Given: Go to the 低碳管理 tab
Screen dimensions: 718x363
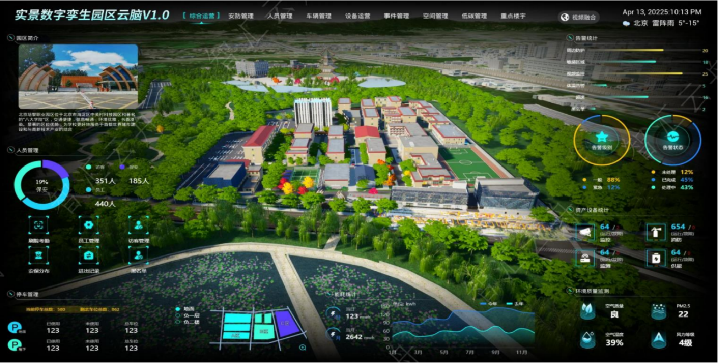Looking at the screenshot, I should click(x=474, y=16).
